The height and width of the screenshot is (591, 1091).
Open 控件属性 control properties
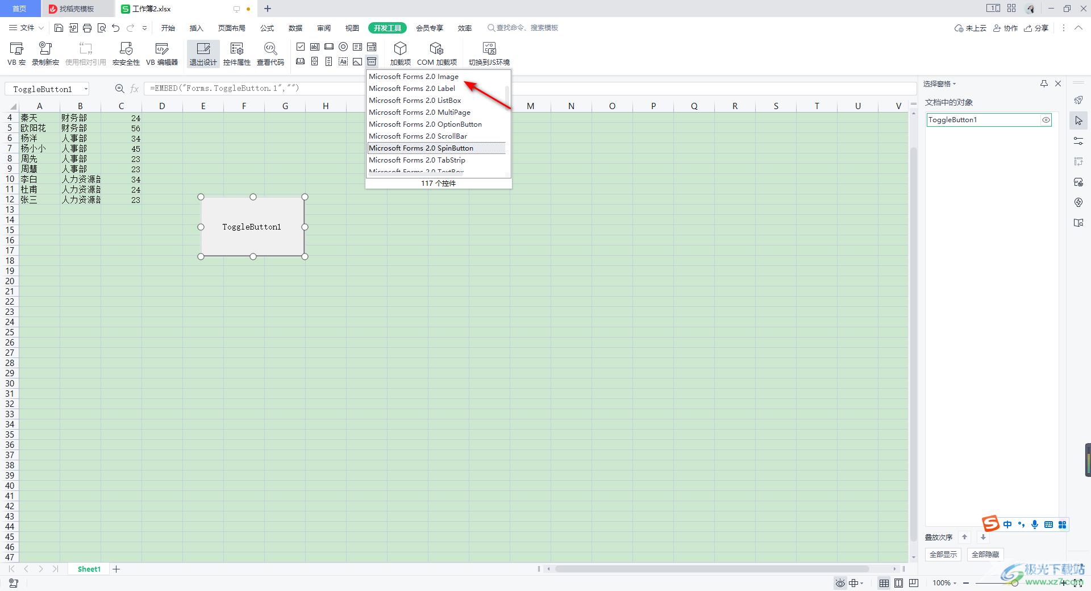click(x=237, y=54)
